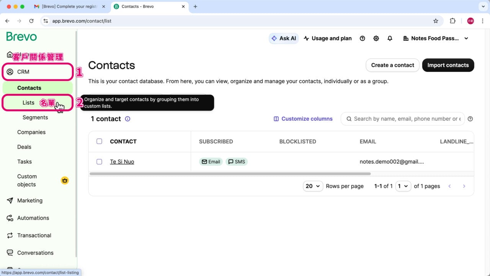This screenshot has width=490, height=276.
Task: Open the browser extensions puzzle icon
Action: coord(452,21)
